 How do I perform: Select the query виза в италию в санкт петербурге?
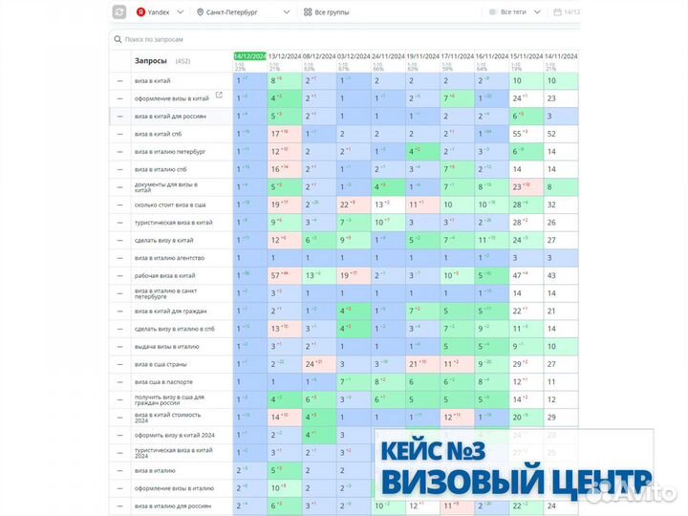(x=165, y=293)
